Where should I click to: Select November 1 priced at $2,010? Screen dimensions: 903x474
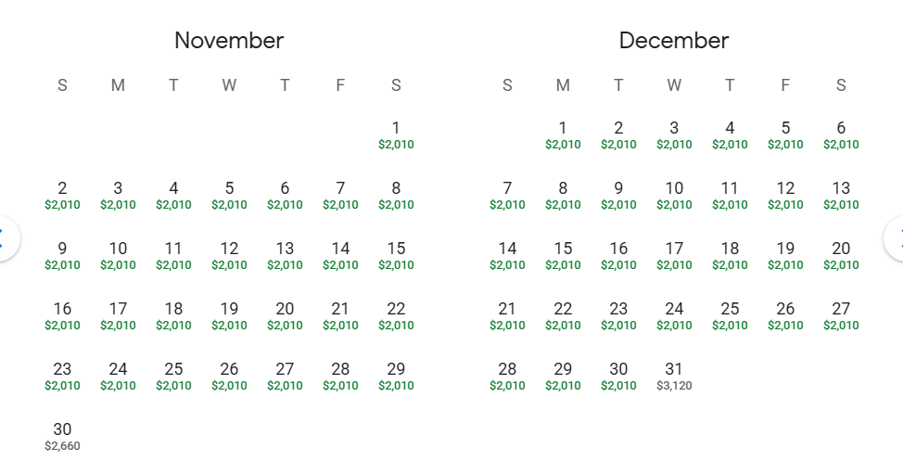(396, 135)
